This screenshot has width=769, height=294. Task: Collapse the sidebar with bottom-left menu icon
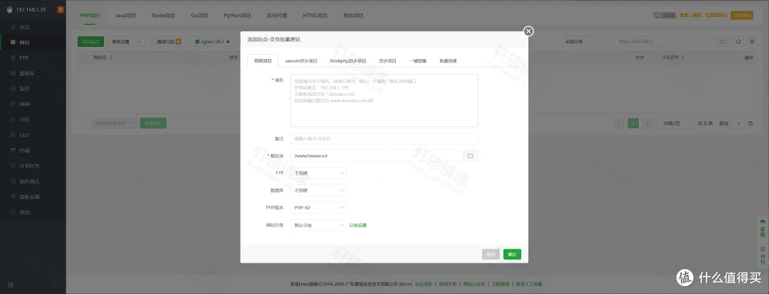pyautogui.click(x=10, y=284)
